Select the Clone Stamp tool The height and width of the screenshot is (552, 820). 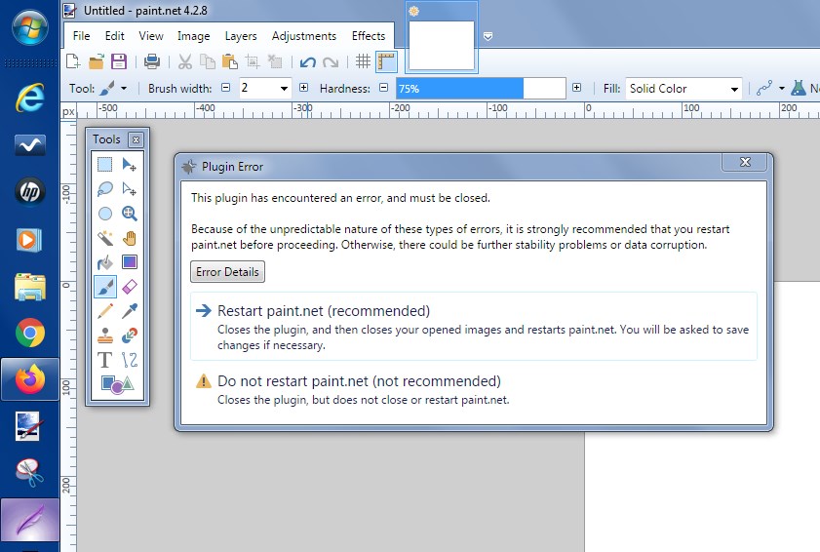click(105, 335)
